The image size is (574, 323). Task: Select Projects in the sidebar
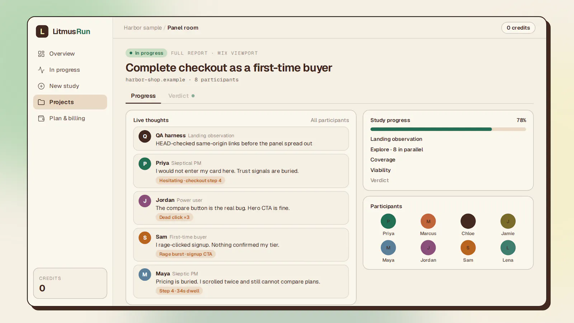coord(70,102)
